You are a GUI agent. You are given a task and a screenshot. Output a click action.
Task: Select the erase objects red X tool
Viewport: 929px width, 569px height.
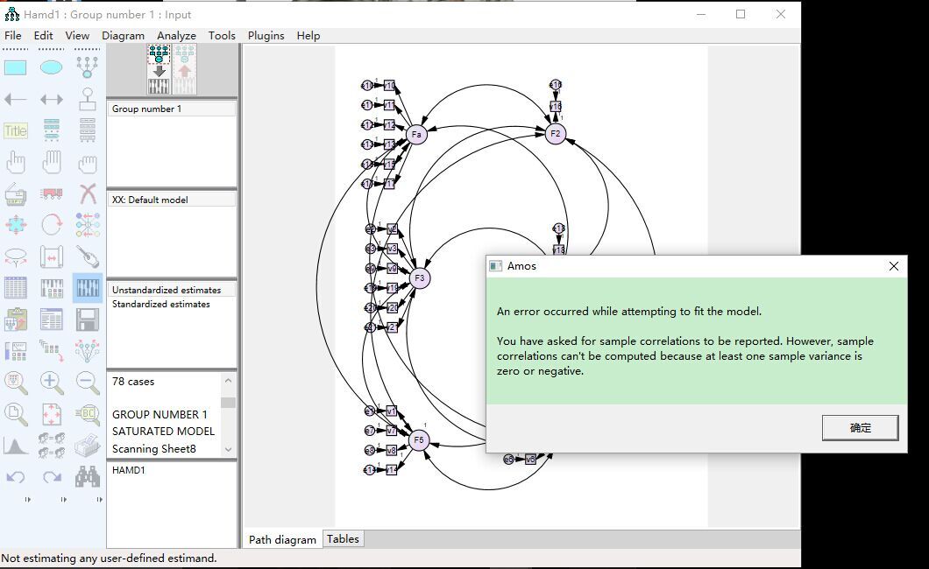click(x=88, y=193)
